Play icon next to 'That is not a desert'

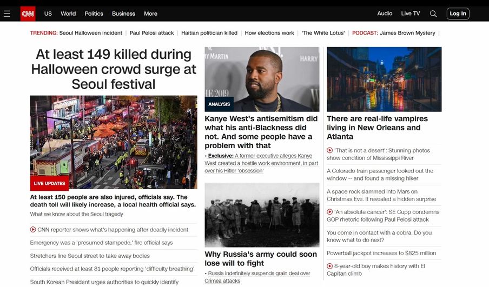(329, 150)
